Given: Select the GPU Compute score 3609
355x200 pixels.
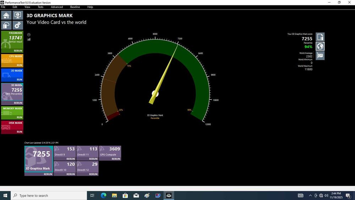Looking at the screenshot, I should (115, 149).
